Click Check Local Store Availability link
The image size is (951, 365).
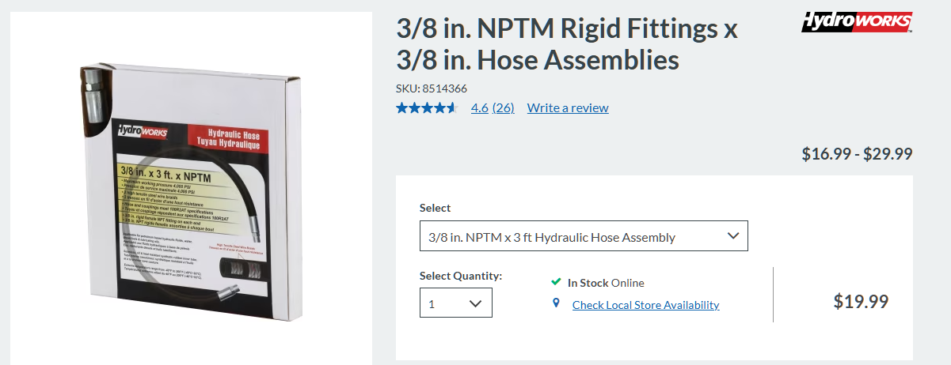click(x=646, y=304)
